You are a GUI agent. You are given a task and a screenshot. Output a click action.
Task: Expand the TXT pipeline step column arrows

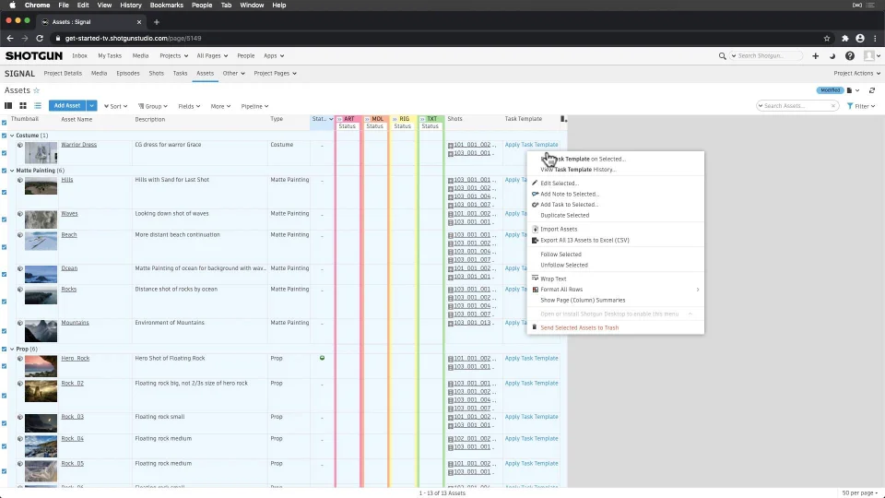tap(423, 119)
